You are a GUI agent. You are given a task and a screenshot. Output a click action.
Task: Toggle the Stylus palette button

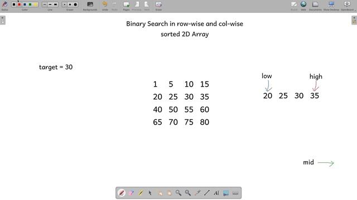[x=4, y=6]
